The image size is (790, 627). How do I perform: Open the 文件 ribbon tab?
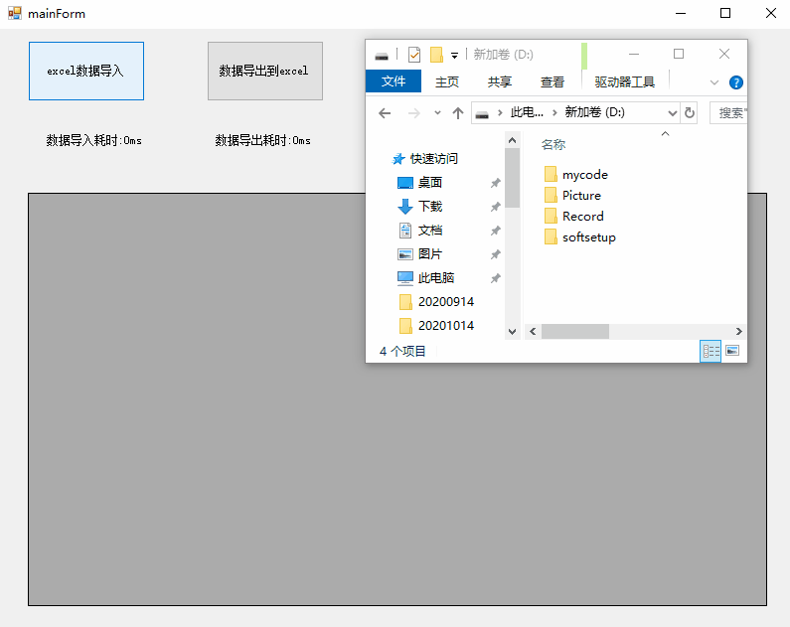(x=394, y=81)
